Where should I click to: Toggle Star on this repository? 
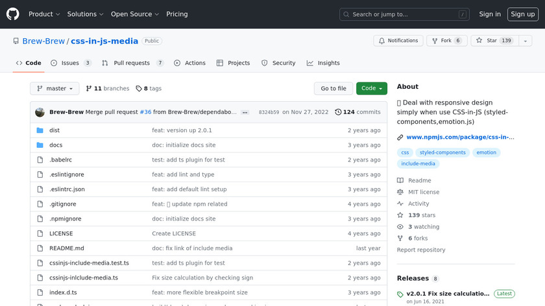492,41
